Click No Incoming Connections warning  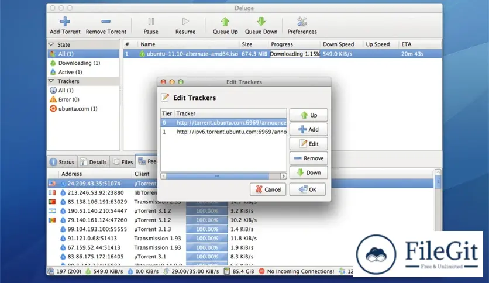click(297, 271)
